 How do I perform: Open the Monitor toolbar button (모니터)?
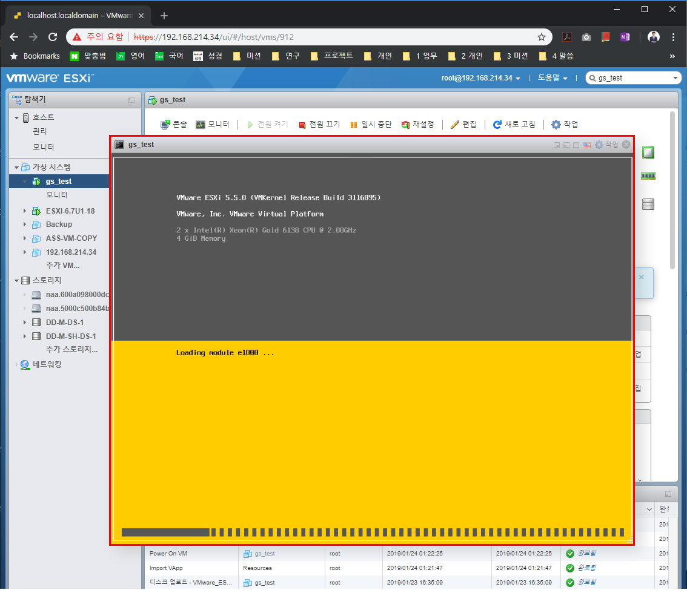click(x=213, y=124)
